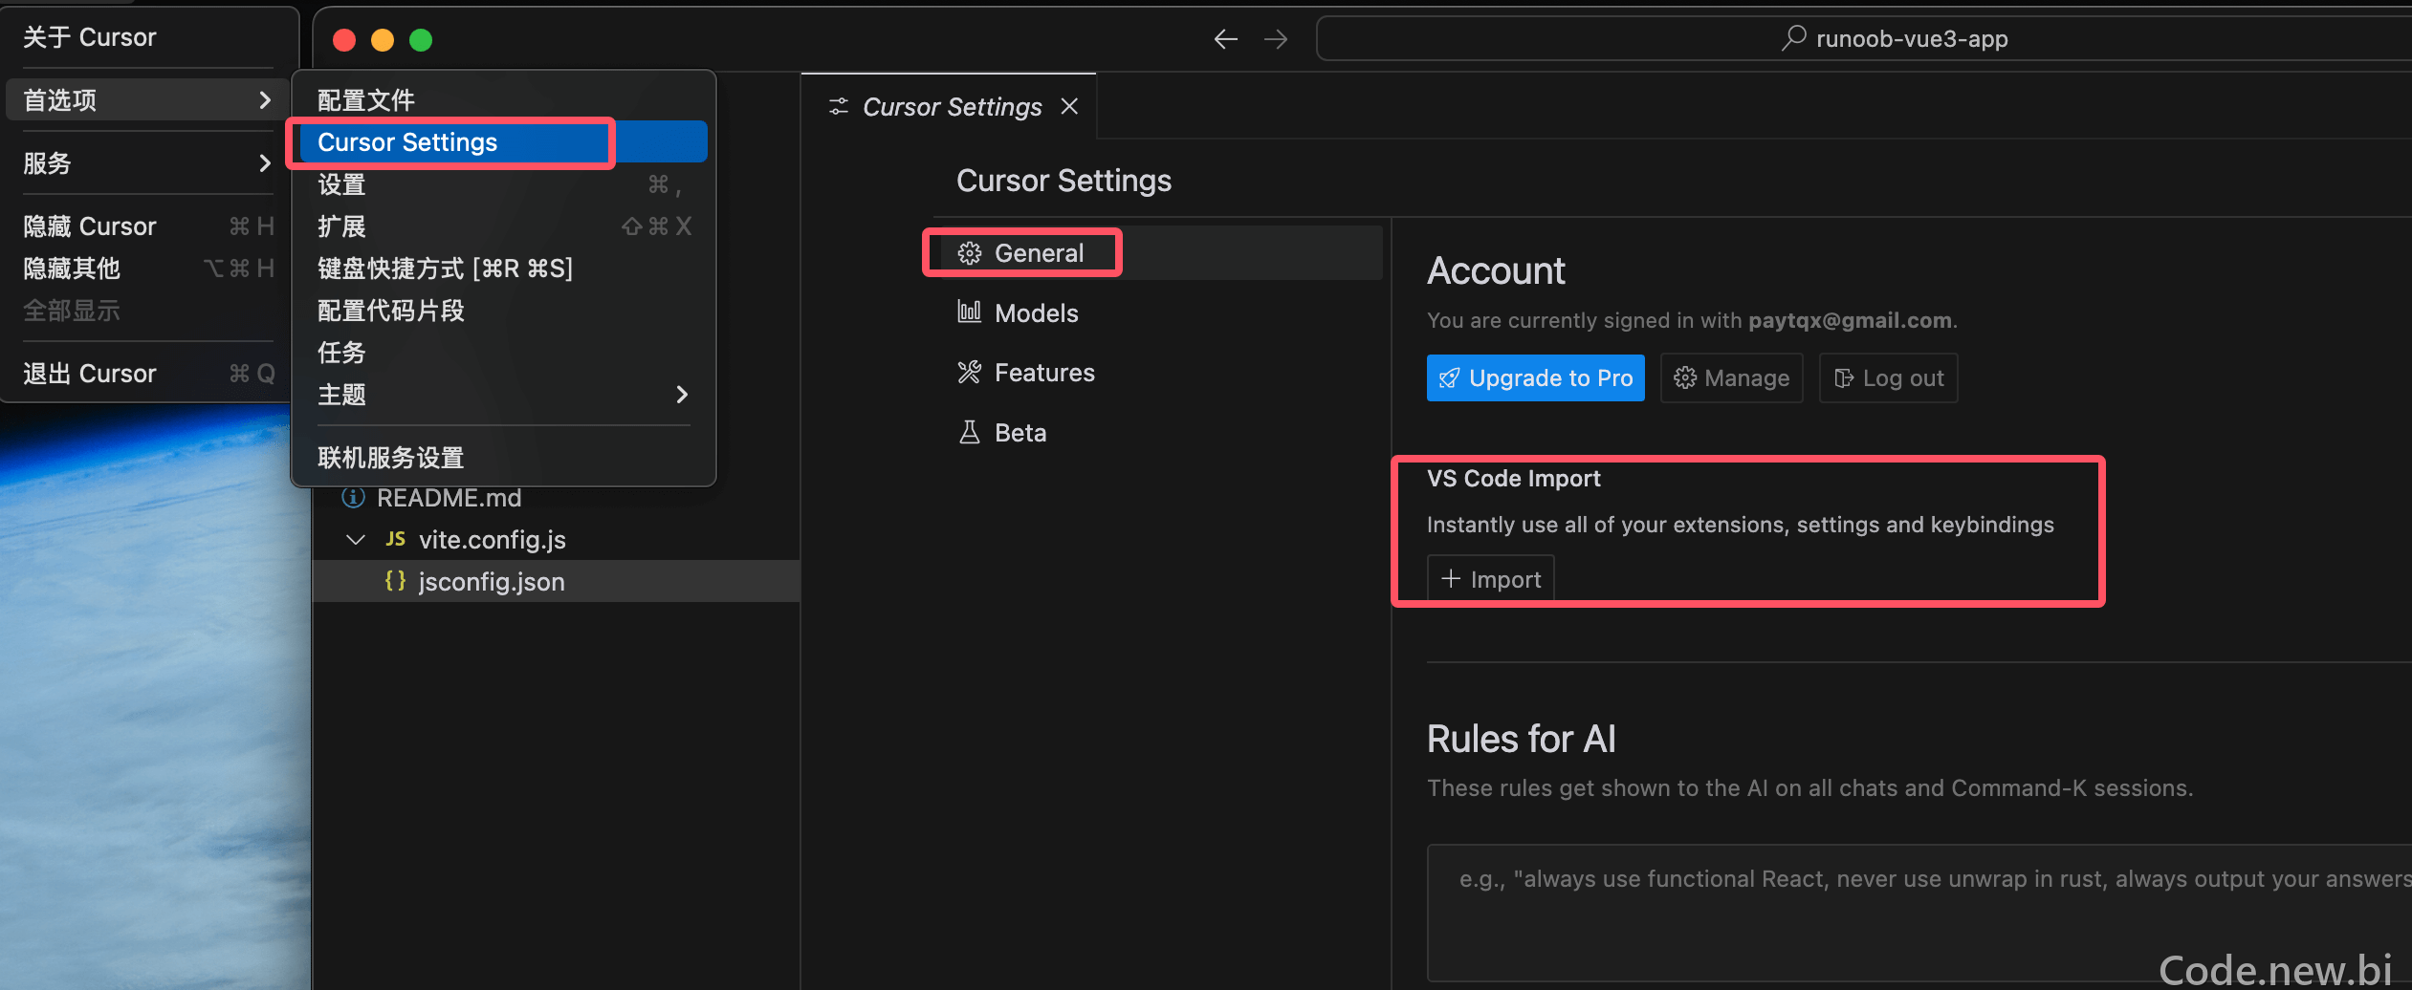Open the Features settings section
Viewport: 2412px width, 990px height.
1157,373
